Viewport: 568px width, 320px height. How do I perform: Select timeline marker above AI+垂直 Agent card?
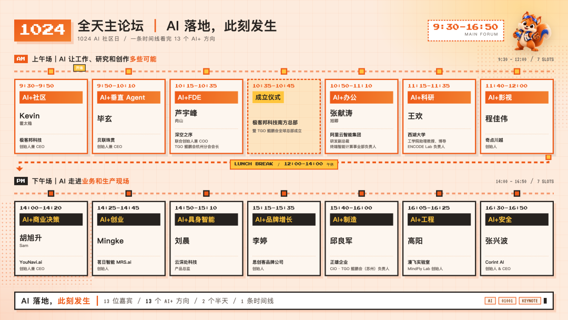(129, 72)
